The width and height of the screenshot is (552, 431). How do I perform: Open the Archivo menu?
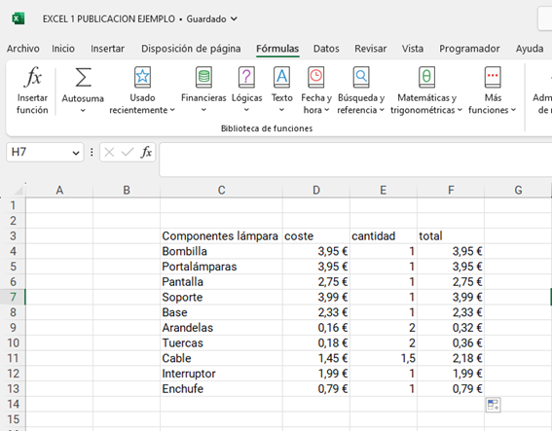coord(23,49)
